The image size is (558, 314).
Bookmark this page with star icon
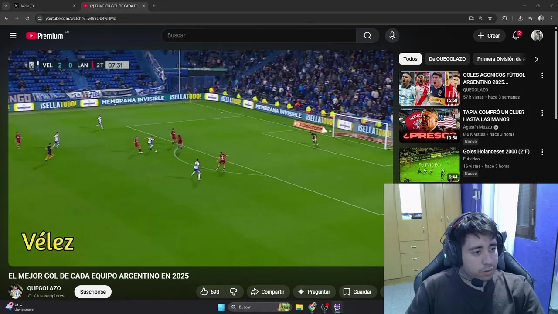click(x=490, y=18)
